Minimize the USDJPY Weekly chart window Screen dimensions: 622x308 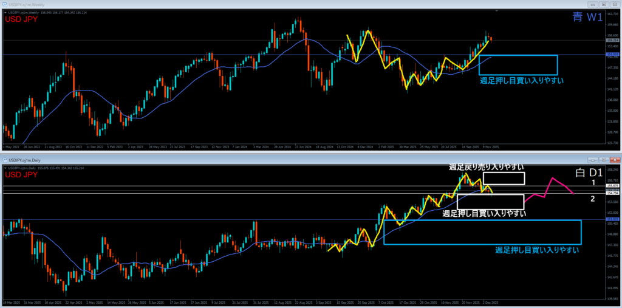coord(593,4)
